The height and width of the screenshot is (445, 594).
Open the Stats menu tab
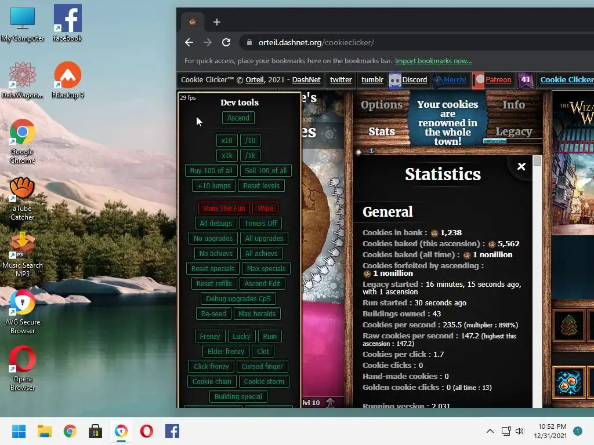point(381,132)
